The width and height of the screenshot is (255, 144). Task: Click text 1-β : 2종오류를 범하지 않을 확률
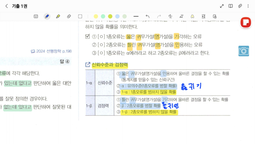coord(149,112)
